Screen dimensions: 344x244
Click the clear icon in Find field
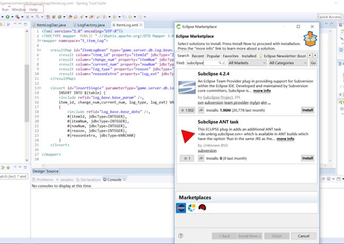pos(223,63)
